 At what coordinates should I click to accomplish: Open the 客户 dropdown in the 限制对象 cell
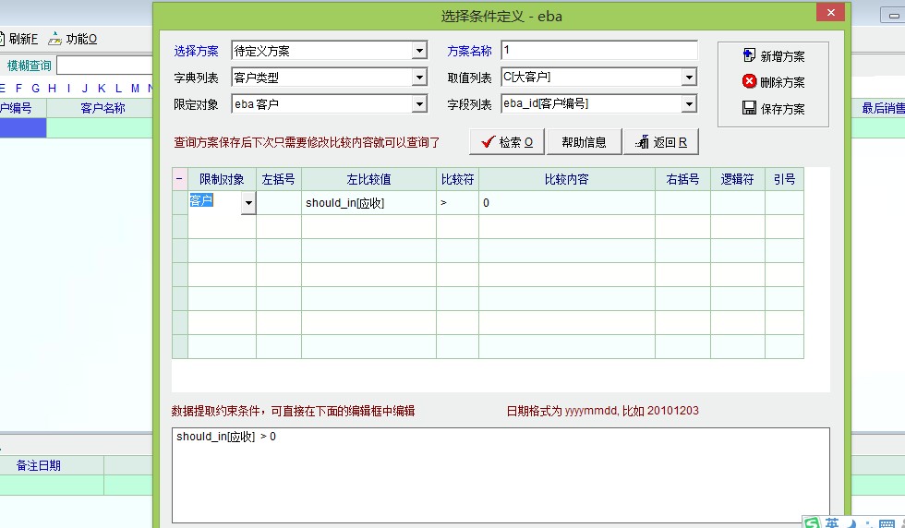click(x=247, y=203)
